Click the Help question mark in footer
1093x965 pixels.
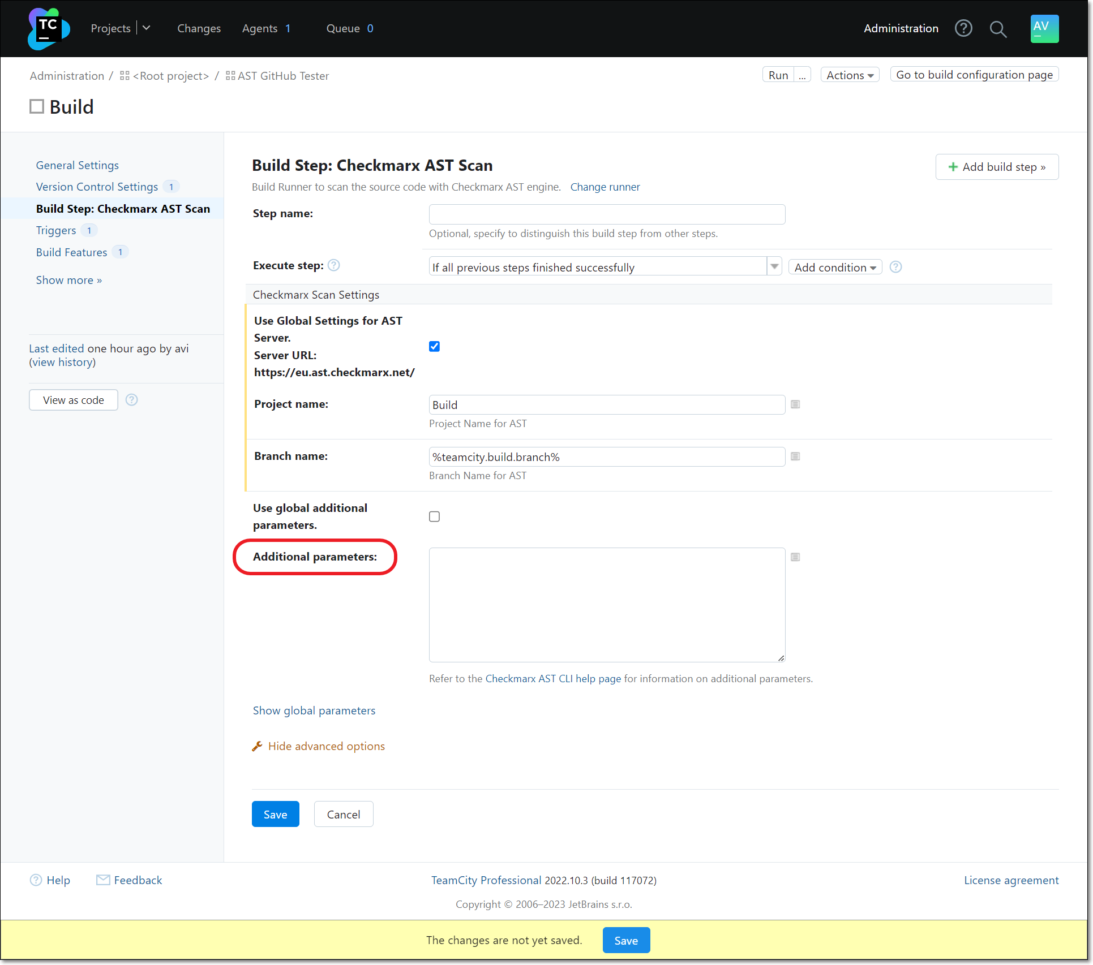coord(36,880)
